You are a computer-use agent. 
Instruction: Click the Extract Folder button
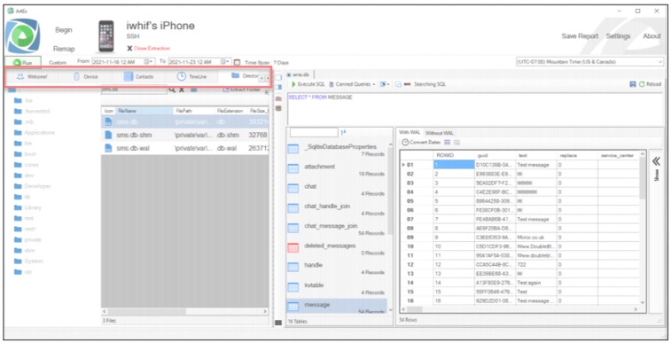[x=242, y=90]
